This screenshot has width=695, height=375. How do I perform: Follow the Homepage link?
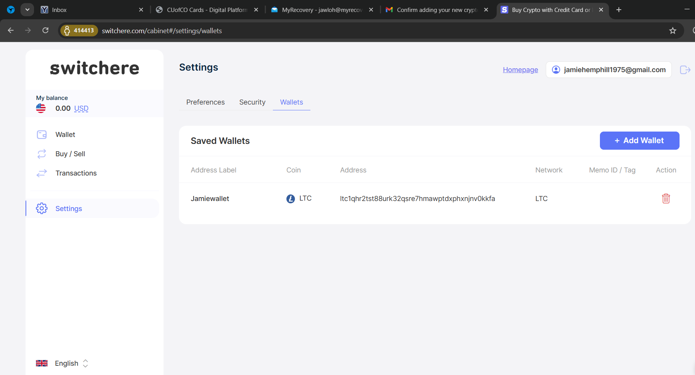click(520, 70)
